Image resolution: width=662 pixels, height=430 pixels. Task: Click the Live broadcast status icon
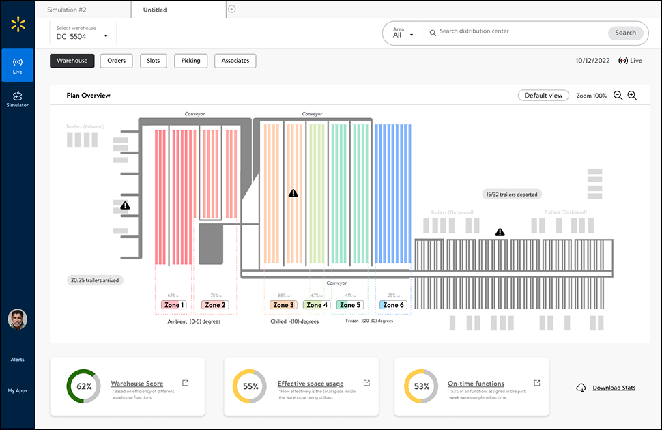click(622, 61)
